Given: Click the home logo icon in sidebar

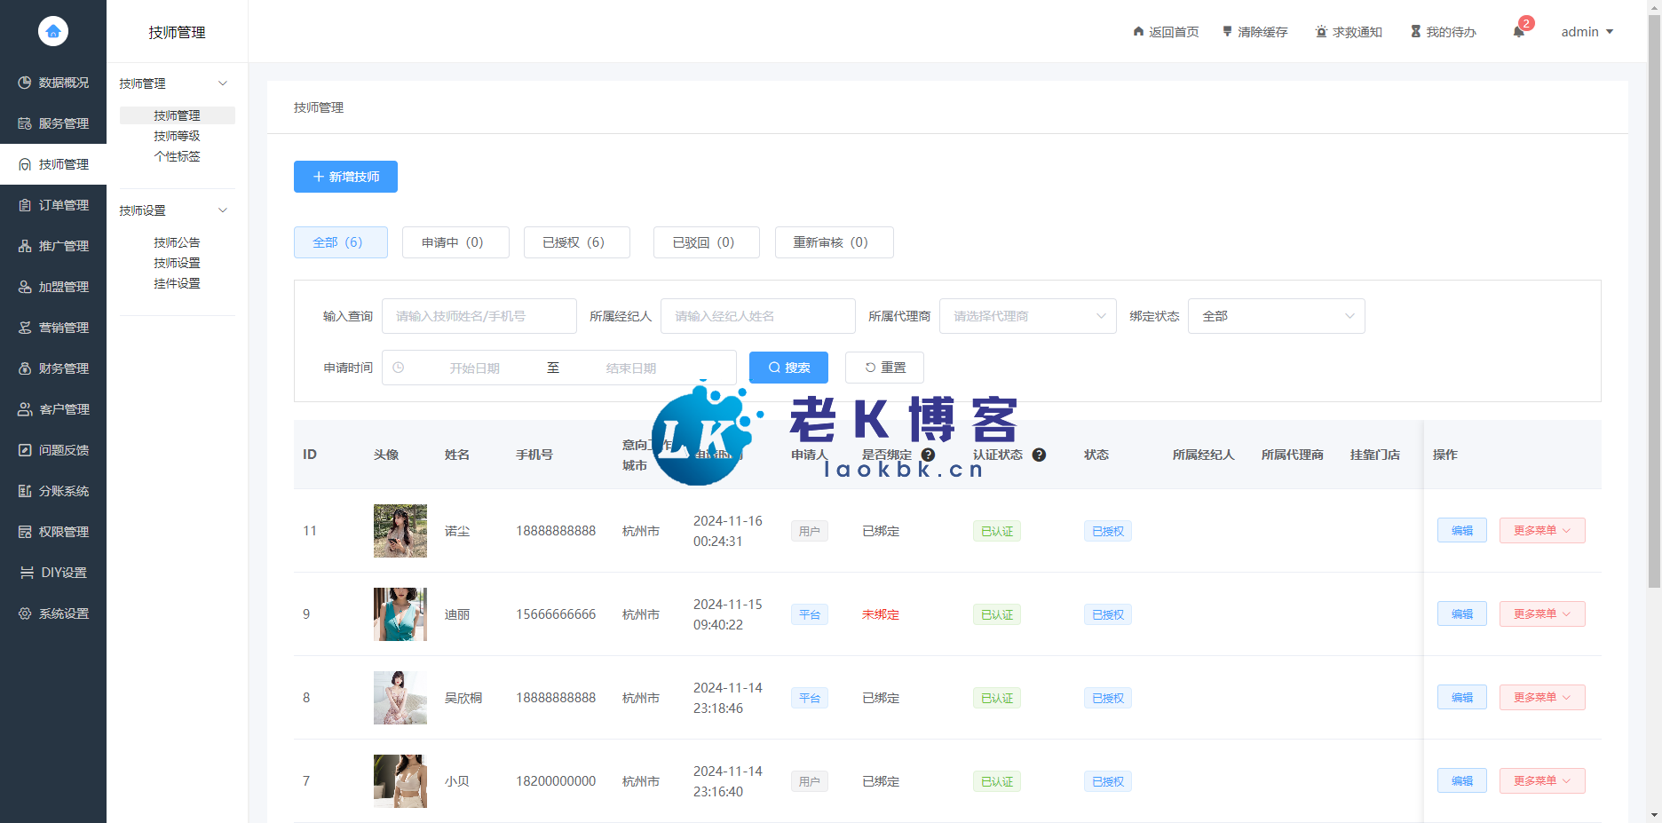Looking at the screenshot, I should (x=53, y=31).
